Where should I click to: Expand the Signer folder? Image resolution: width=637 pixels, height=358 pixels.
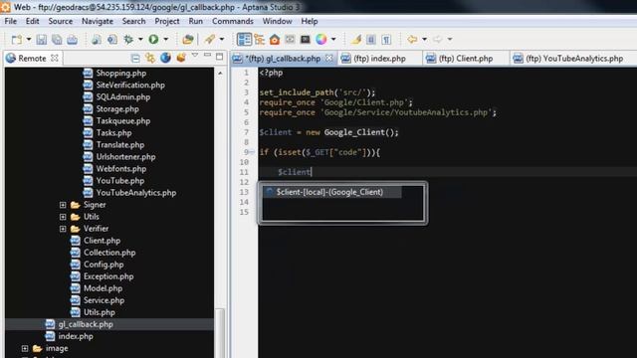(x=63, y=205)
